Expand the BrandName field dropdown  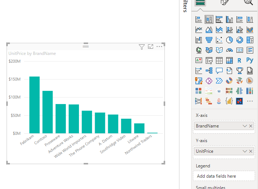[x=245, y=126]
